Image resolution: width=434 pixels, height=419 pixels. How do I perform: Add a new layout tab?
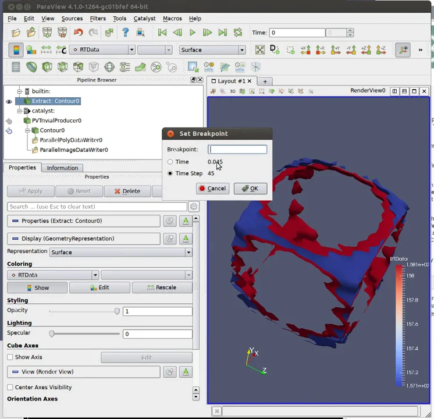(265, 81)
